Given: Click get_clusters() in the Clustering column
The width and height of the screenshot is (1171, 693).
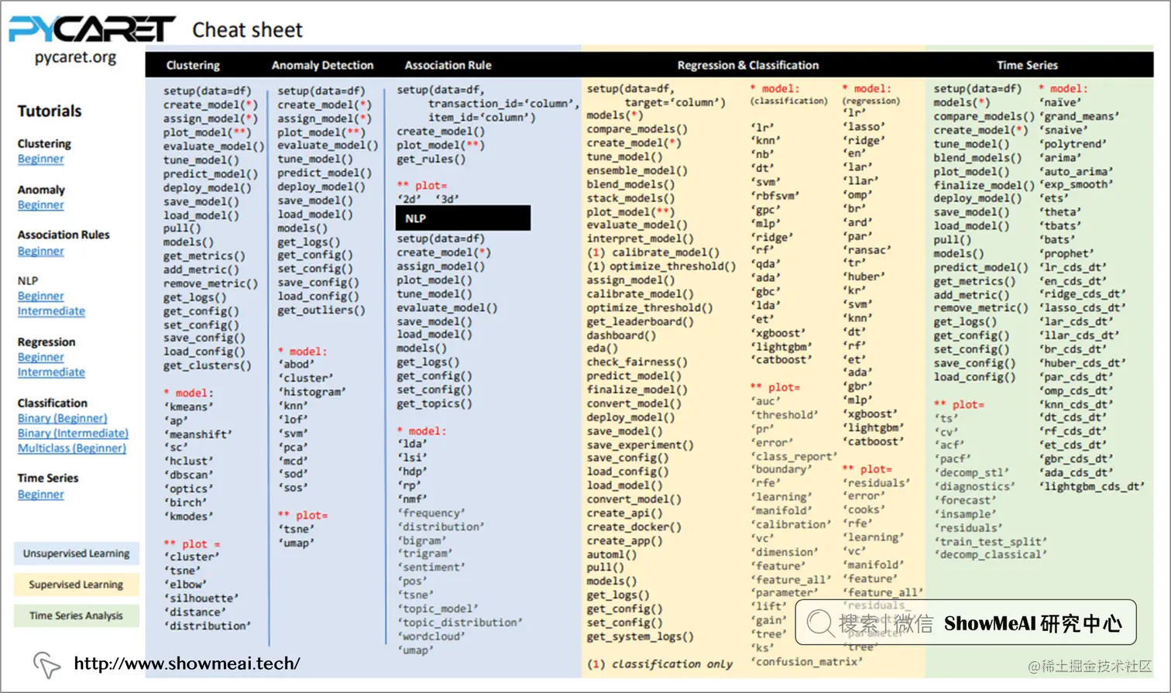Looking at the screenshot, I should (207, 366).
